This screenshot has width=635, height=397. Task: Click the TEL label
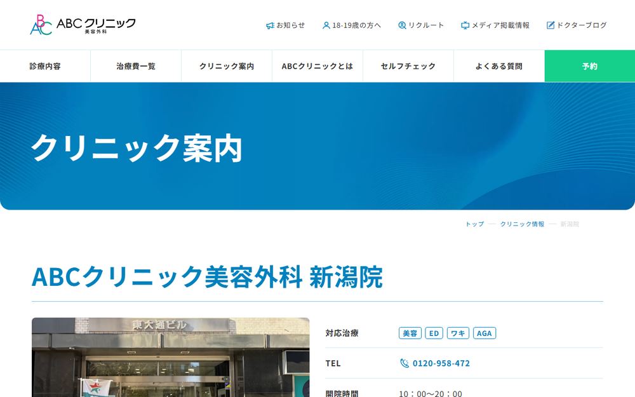pos(333,363)
